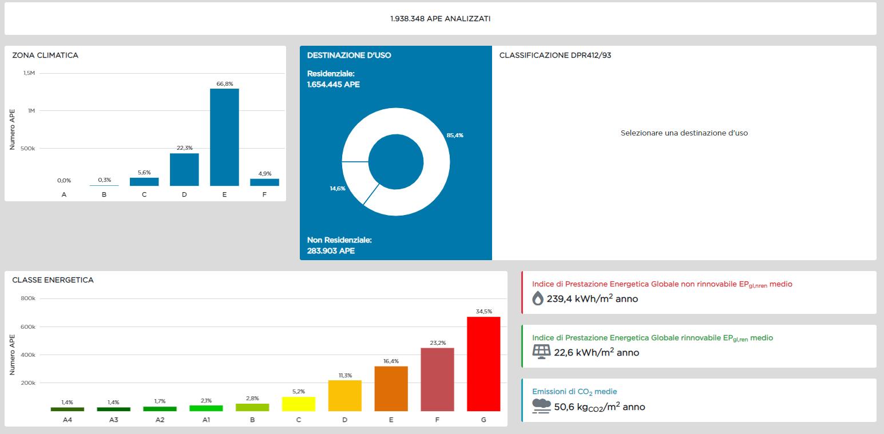
Task: Click the orange class E energy bar
Action: pyautogui.click(x=391, y=389)
